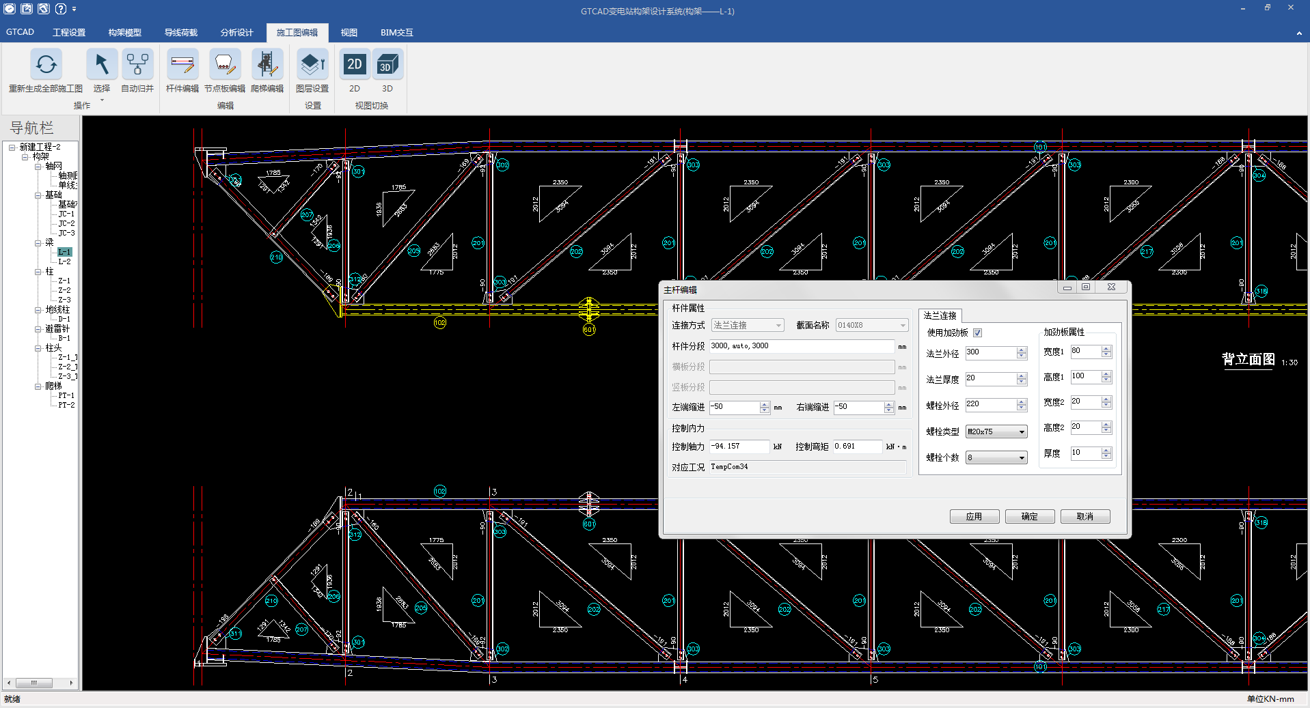Click the 杆件分段 input field
The width and height of the screenshot is (1310, 708).
point(801,346)
